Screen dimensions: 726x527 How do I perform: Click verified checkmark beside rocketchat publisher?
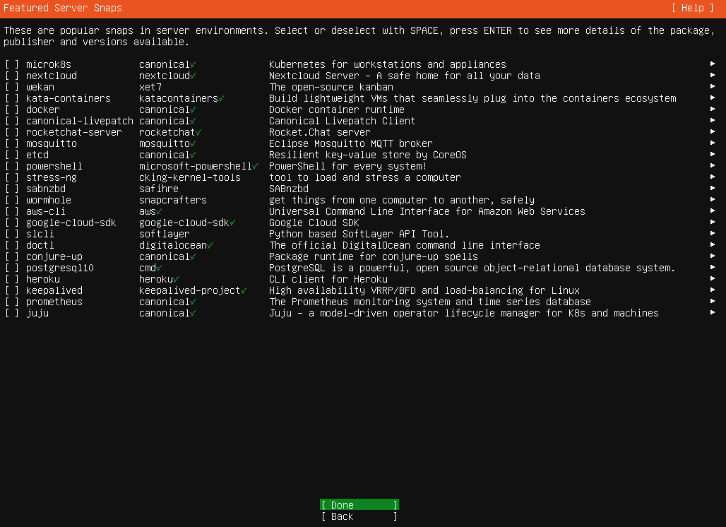(x=198, y=132)
